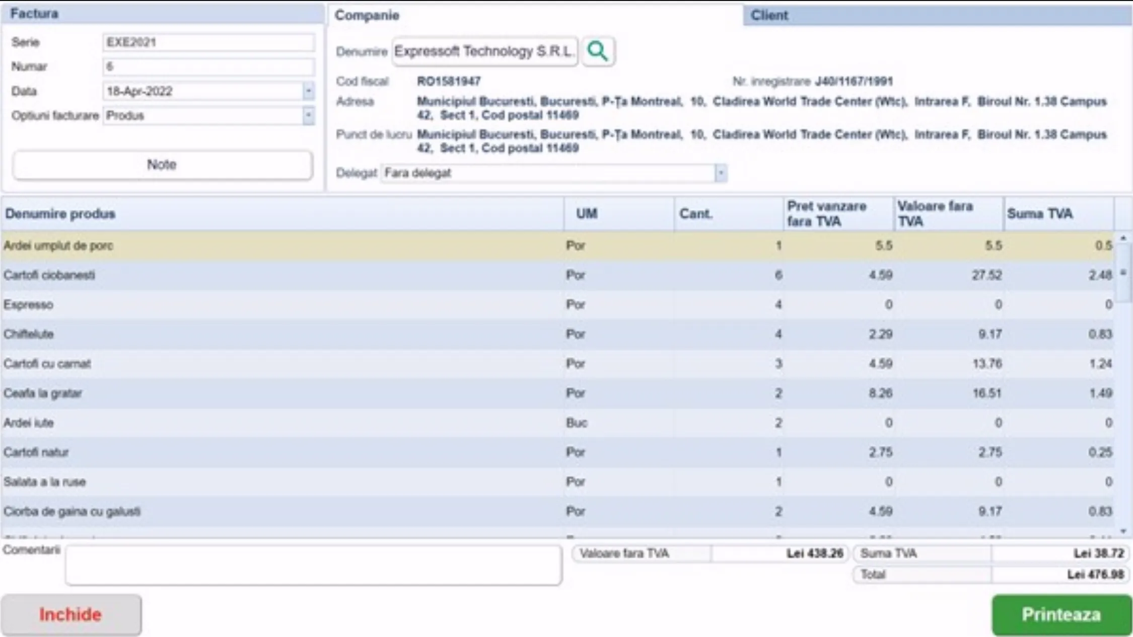
Task: Click the product list scroll up arrow
Action: 1123,238
